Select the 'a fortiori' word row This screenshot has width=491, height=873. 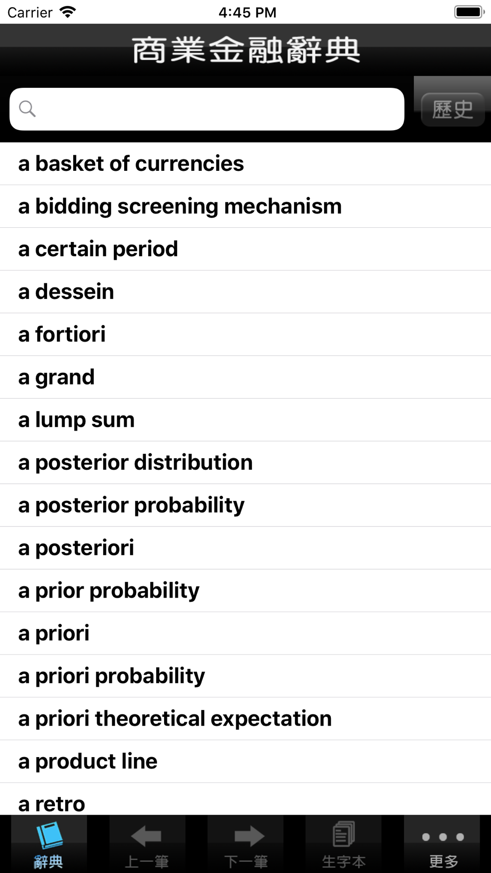[x=245, y=334]
